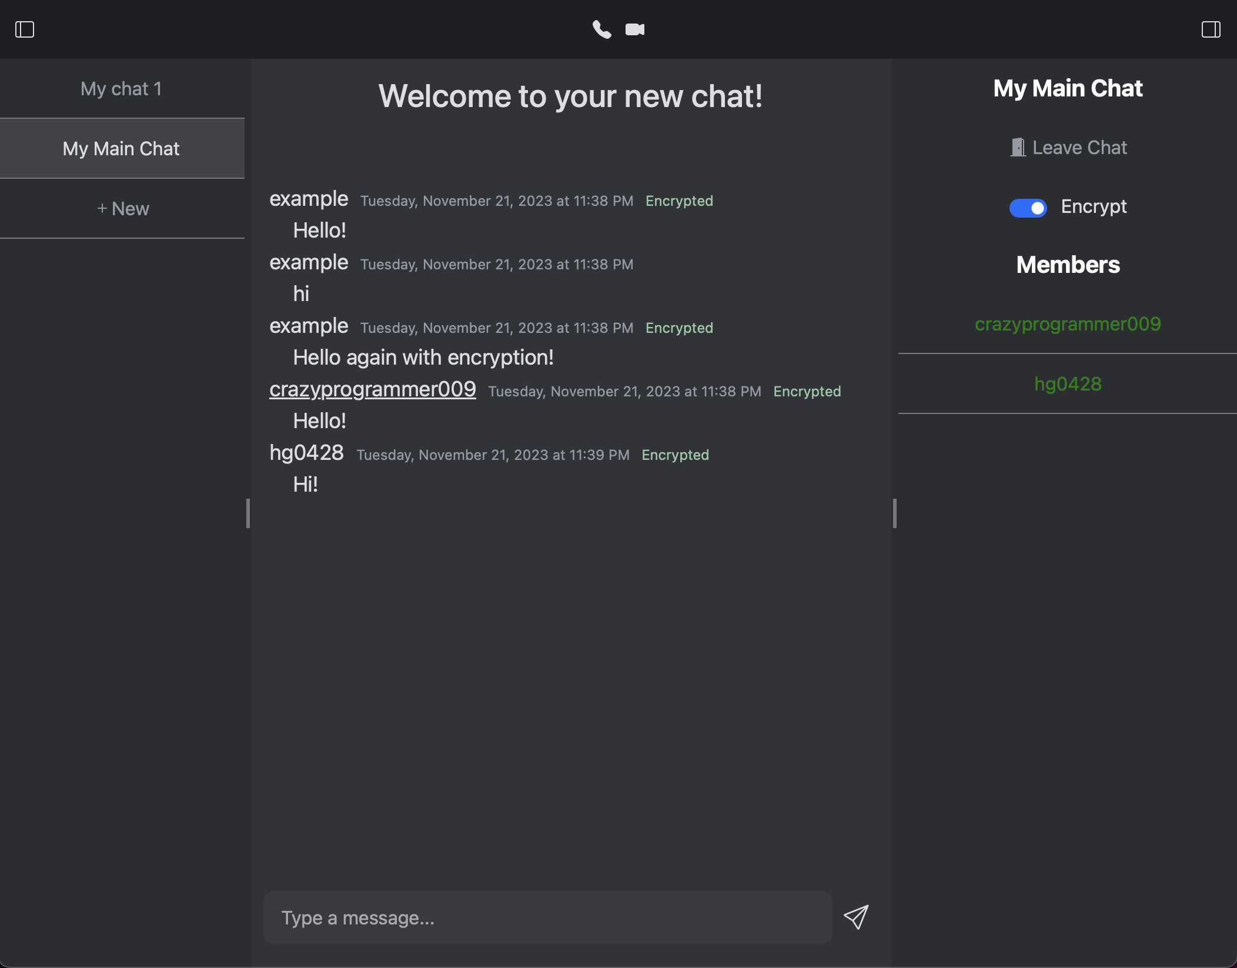This screenshot has width=1237, height=968.
Task: Click the door icon beside Leave Chat
Action: pyautogui.click(x=1018, y=148)
